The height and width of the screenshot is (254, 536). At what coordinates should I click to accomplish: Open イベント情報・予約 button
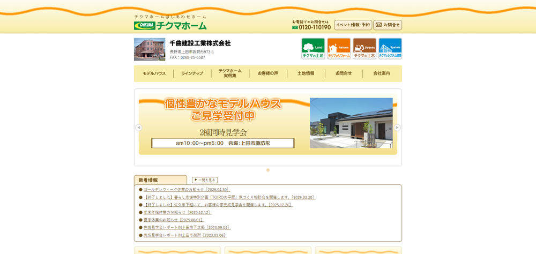353,25
